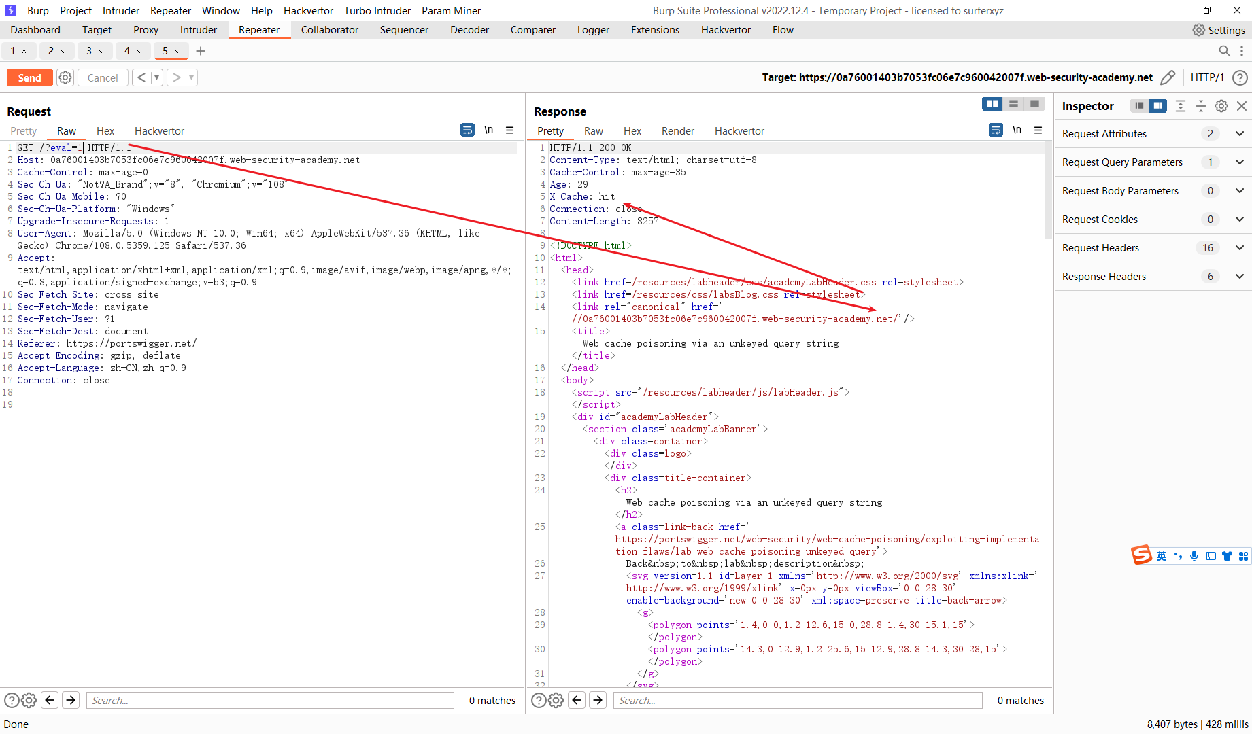The image size is (1252, 734).
Task: Open back history dropdown arrow
Action: pos(156,77)
